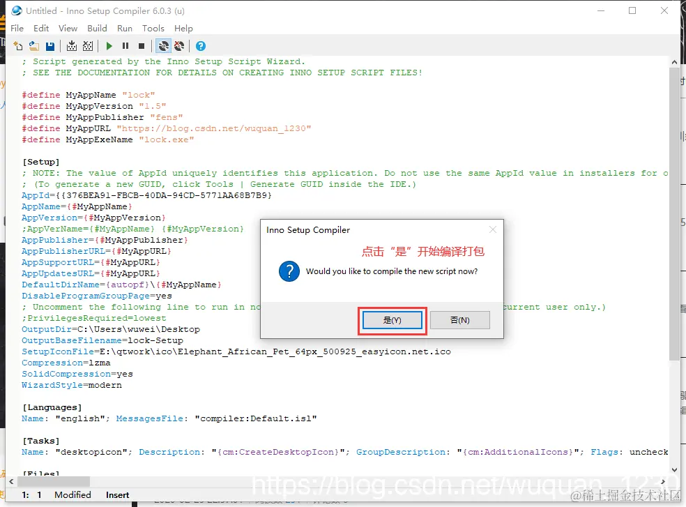Viewport: 686px width, 507px height.
Task: Click the Compression=lzma line
Action: [x=66, y=363]
